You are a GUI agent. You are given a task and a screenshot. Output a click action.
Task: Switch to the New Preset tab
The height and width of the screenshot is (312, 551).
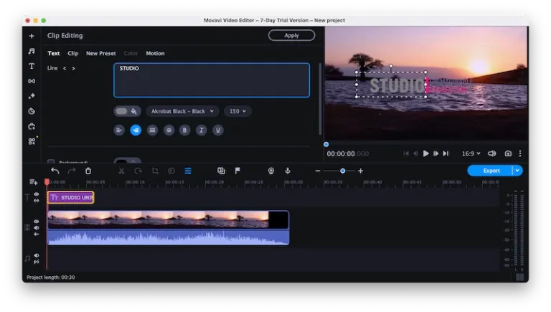pyautogui.click(x=101, y=54)
